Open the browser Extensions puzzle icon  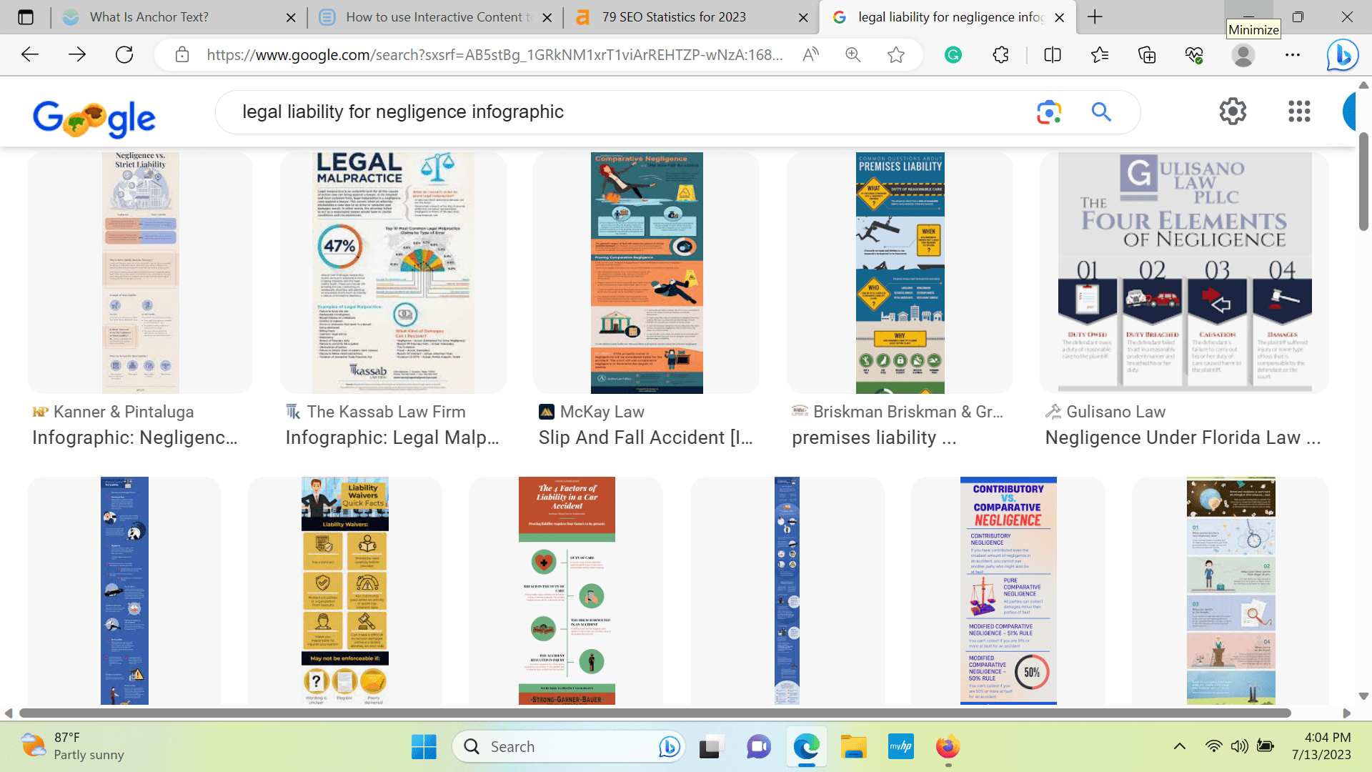point(1000,54)
